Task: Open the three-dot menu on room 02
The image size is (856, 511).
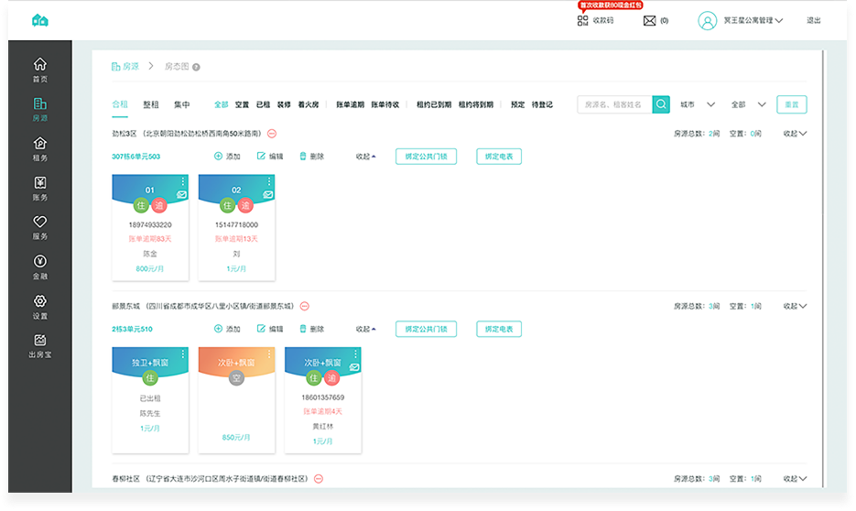Action: pos(269,181)
